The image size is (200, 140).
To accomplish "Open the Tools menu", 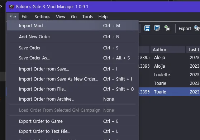I will pos(87,17).
